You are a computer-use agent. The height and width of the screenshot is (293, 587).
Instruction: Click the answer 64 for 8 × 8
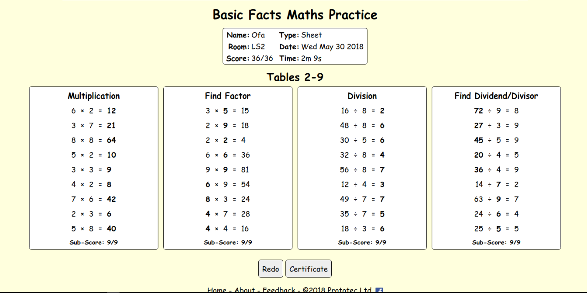tap(110, 140)
